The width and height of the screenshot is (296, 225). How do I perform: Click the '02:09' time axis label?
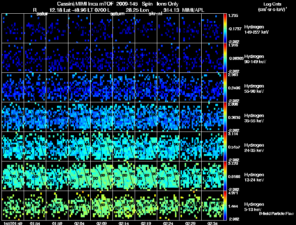(101, 224)
